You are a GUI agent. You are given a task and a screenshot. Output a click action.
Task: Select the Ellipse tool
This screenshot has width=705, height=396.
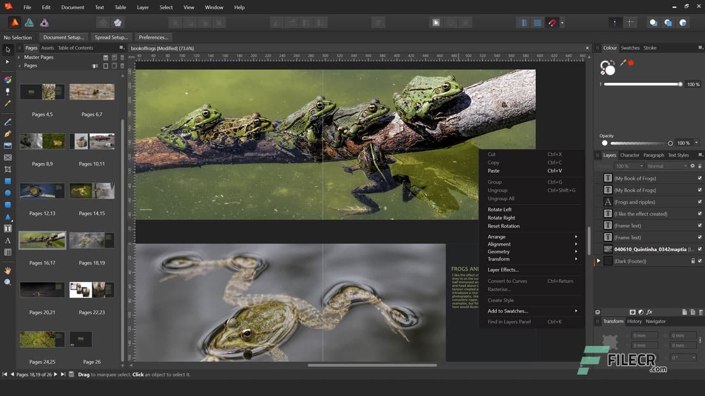tap(7, 194)
